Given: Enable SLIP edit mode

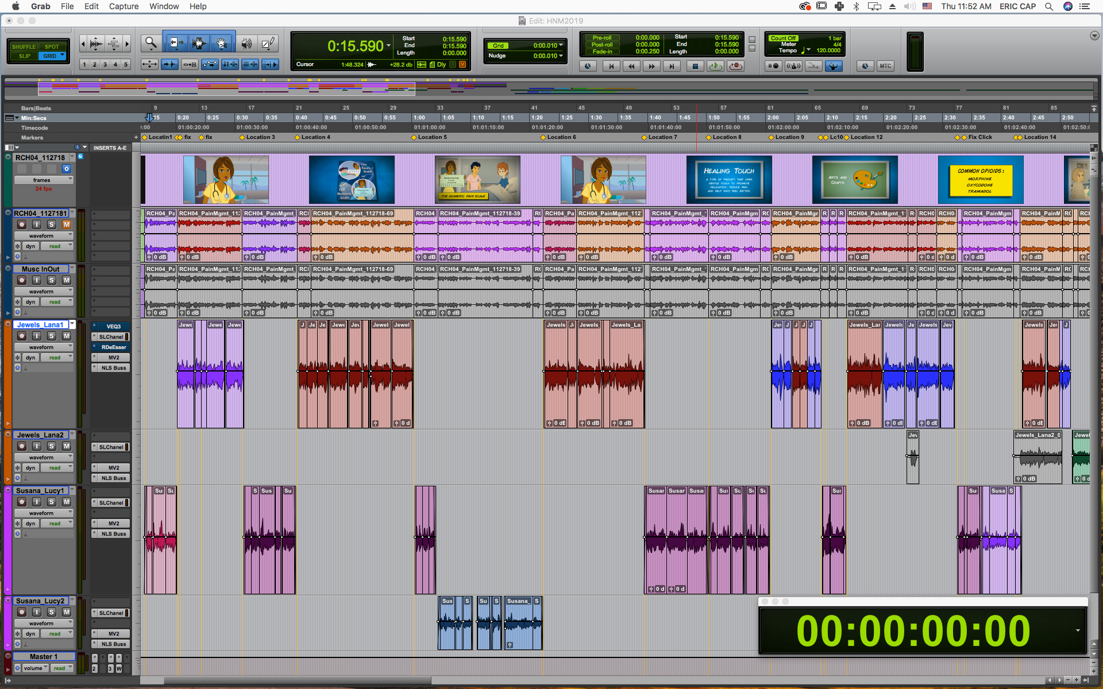Looking at the screenshot, I should click(24, 56).
